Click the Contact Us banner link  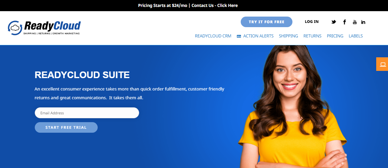coord(215,5)
